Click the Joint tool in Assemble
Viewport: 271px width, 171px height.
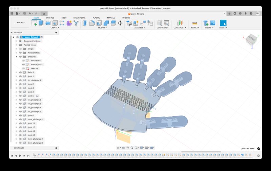click(129, 23)
